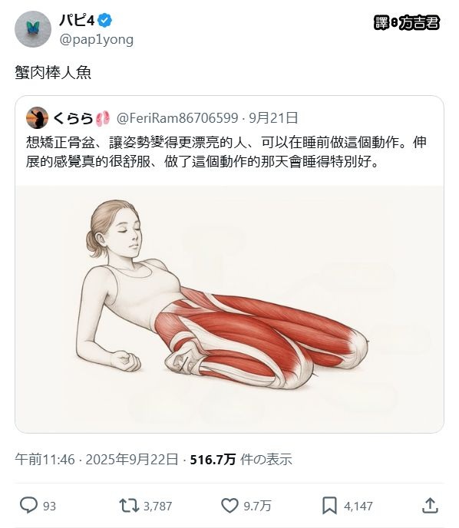Visit the @pap1yong handle
This screenshot has width=459, height=528.
pyautogui.click(x=96, y=39)
